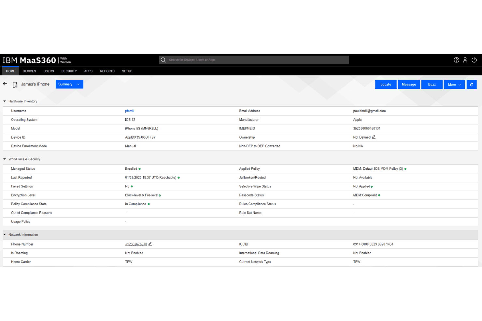The image size is (482, 321).
Task: Click the Jailbroken/Rooted Not Available value
Action: click(362, 178)
